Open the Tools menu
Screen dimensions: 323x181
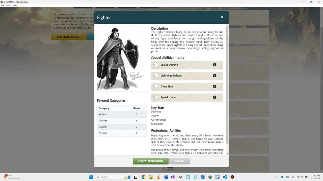click(8, 6)
